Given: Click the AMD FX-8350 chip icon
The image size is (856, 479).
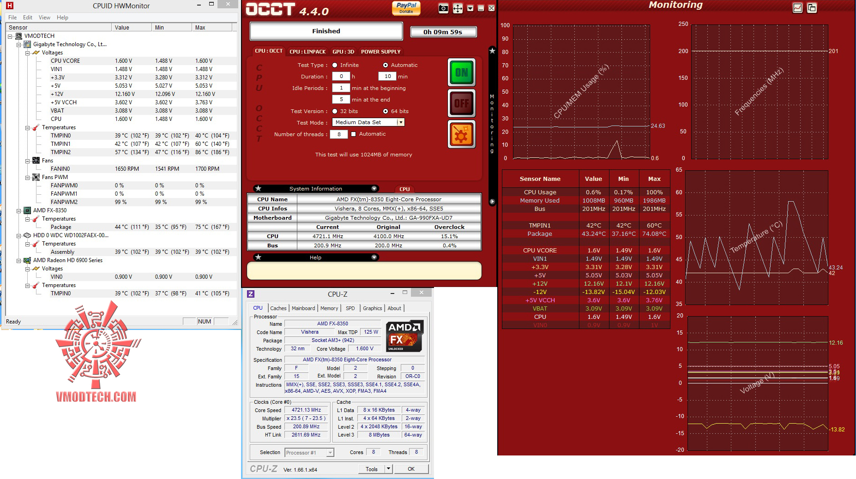Looking at the screenshot, I should 27,210.
